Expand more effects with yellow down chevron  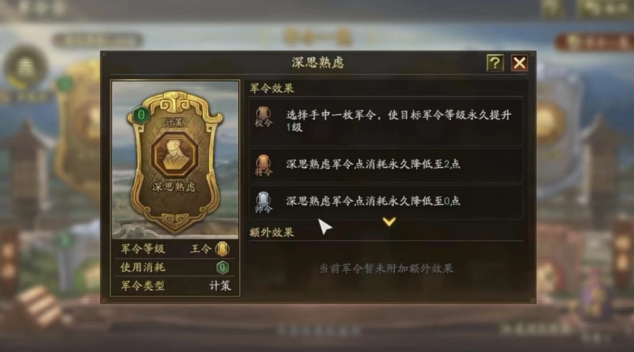[389, 222]
